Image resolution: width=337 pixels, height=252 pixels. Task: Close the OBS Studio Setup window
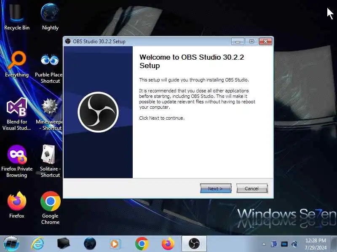pos(266,41)
